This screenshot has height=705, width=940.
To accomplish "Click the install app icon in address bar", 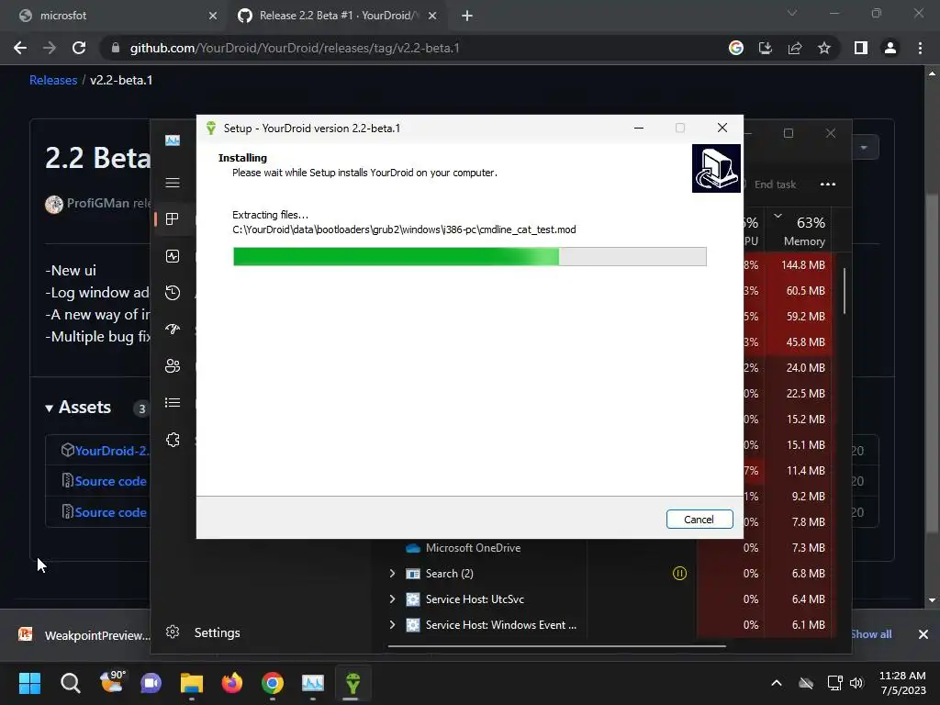I will 766,48.
